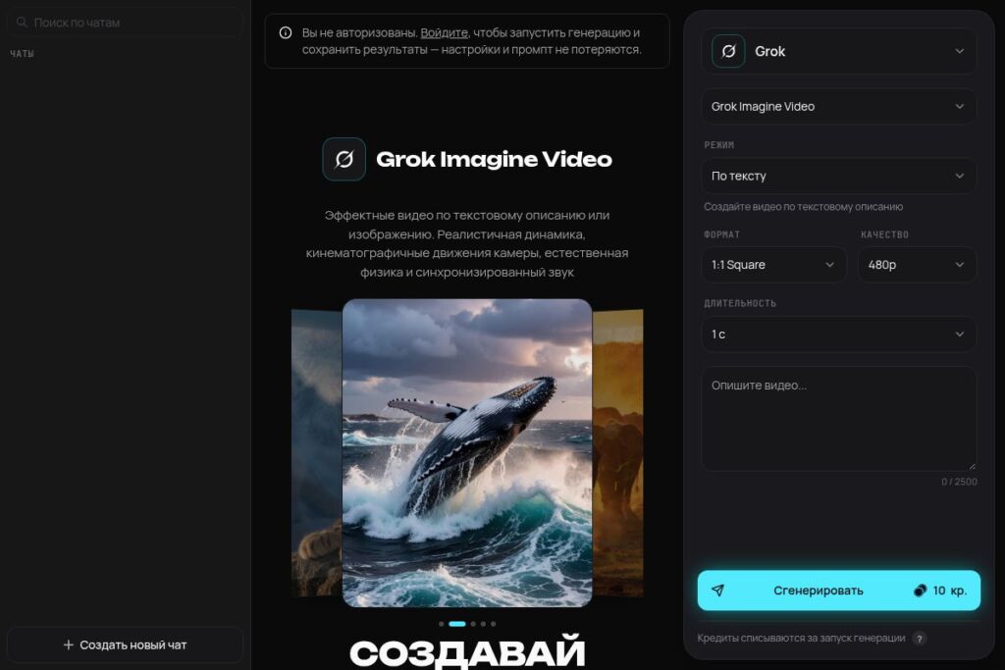Click the Grok Imagine Video heading
The height and width of the screenshot is (670, 1005).
point(495,159)
